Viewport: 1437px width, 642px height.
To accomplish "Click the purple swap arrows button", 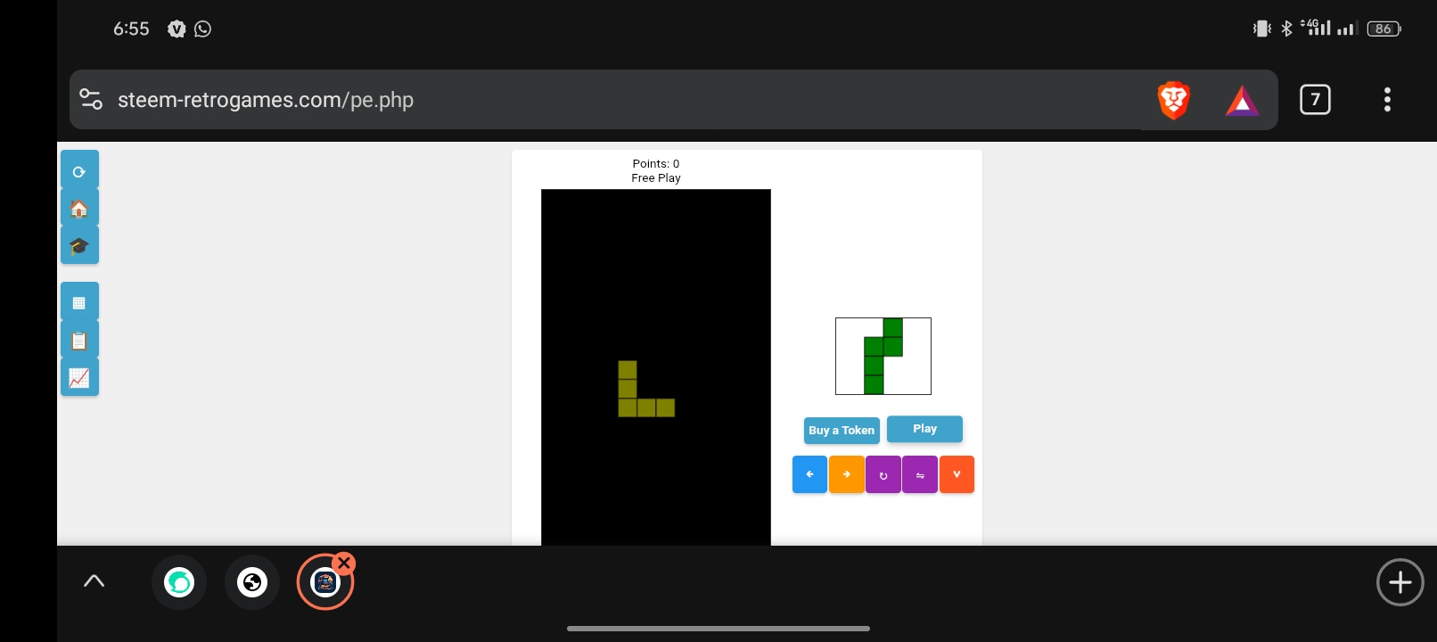I will [920, 474].
